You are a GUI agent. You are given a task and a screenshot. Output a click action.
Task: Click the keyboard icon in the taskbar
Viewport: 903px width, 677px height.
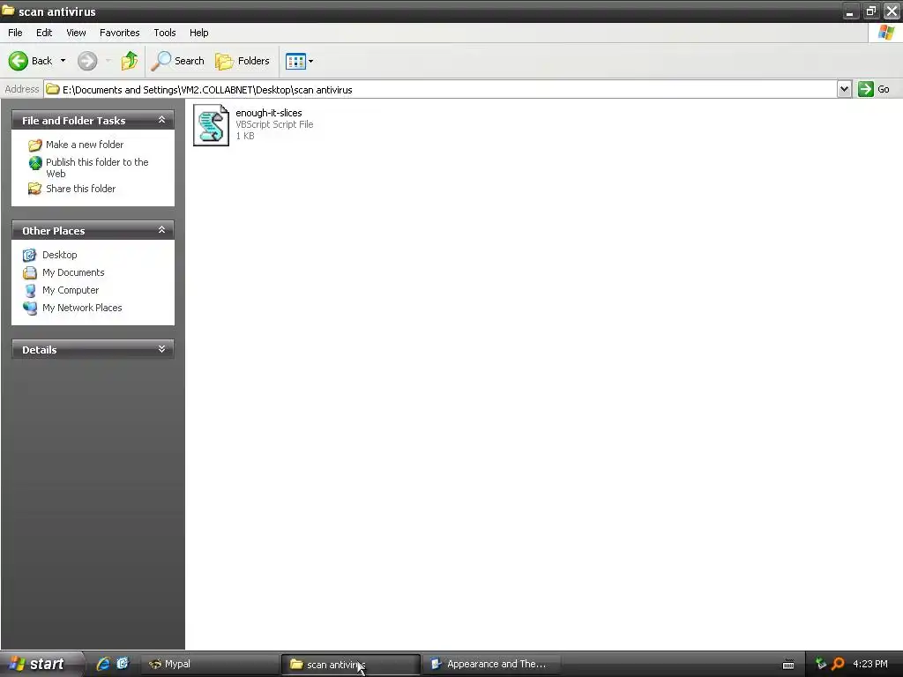[x=788, y=665]
